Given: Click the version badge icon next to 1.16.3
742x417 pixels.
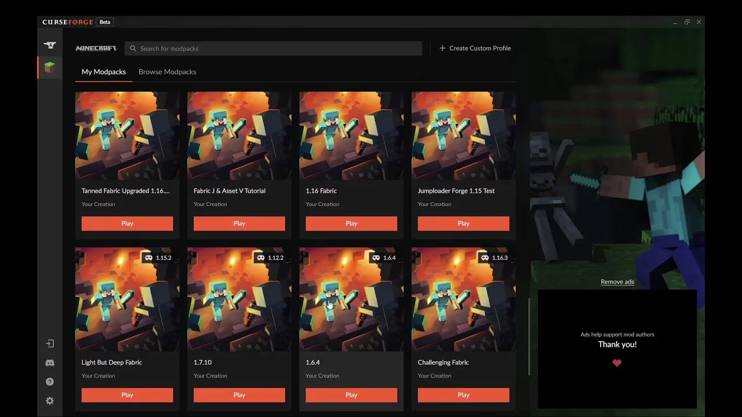Looking at the screenshot, I should pyautogui.click(x=485, y=258).
